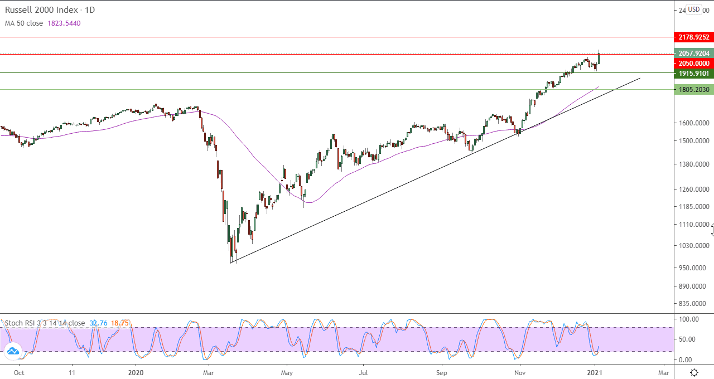Click the 1030.0000 price axis label
Viewport: 714px width, 379px height.
click(694, 246)
